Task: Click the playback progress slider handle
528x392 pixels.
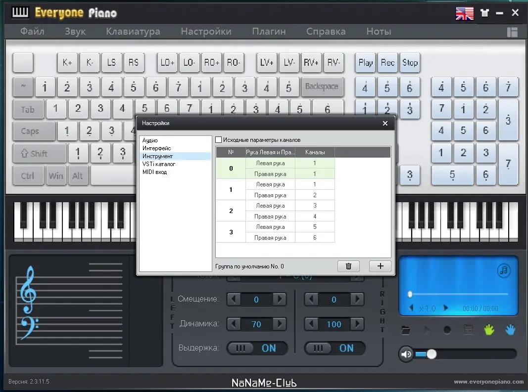Action: point(410,294)
